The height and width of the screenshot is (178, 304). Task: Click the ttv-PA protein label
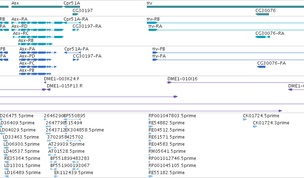[x=159, y=56]
